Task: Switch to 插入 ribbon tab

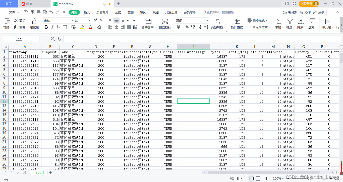Action: pos(87,12)
